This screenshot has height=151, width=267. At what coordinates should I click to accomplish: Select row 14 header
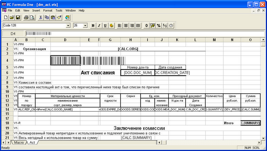pyautogui.click(x=7, y=109)
